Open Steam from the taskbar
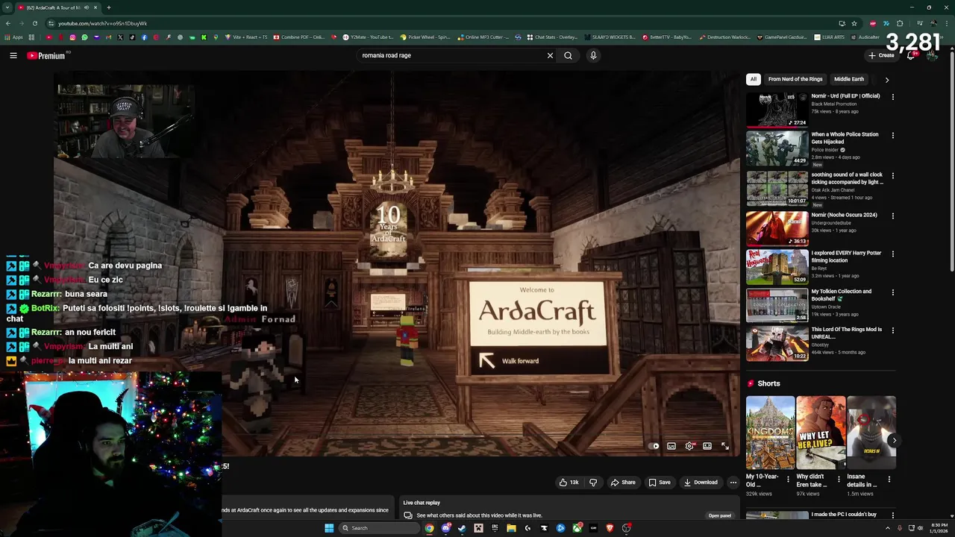 [x=462, y=528]
